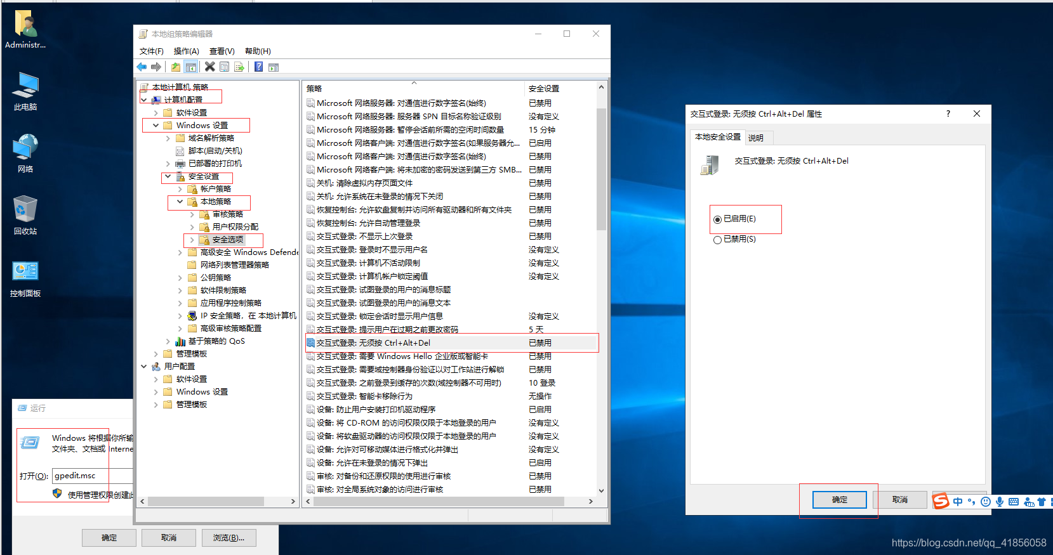The height and width of the screenshot is (555, 1053).
Task: Open the 查看(V) menu
Action: [x=222, y=51]
